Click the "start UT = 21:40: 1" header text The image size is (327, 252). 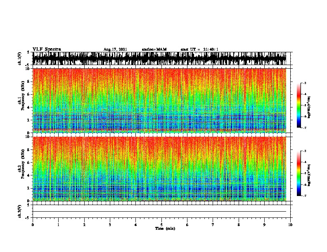pos(199,49)
